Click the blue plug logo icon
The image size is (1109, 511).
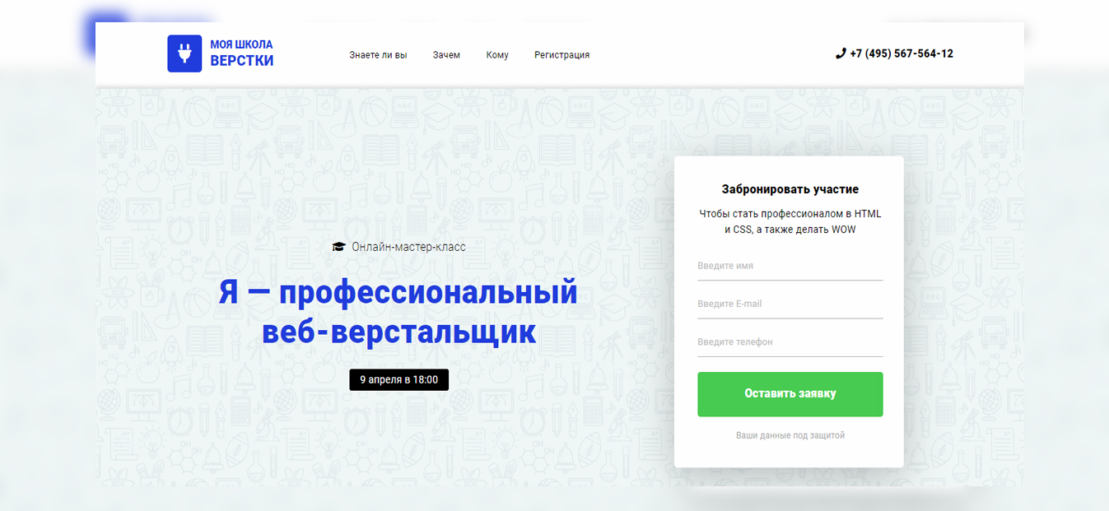point(184,53)
